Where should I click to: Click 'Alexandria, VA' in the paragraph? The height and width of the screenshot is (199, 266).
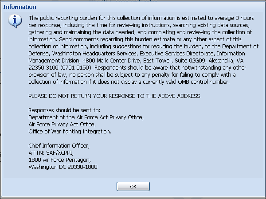(226, 61)
